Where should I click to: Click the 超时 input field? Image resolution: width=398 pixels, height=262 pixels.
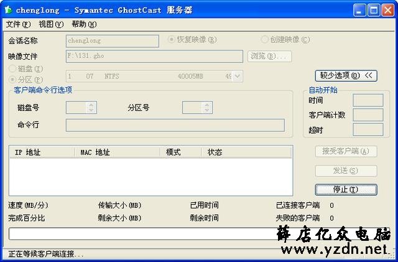point(368,130)
